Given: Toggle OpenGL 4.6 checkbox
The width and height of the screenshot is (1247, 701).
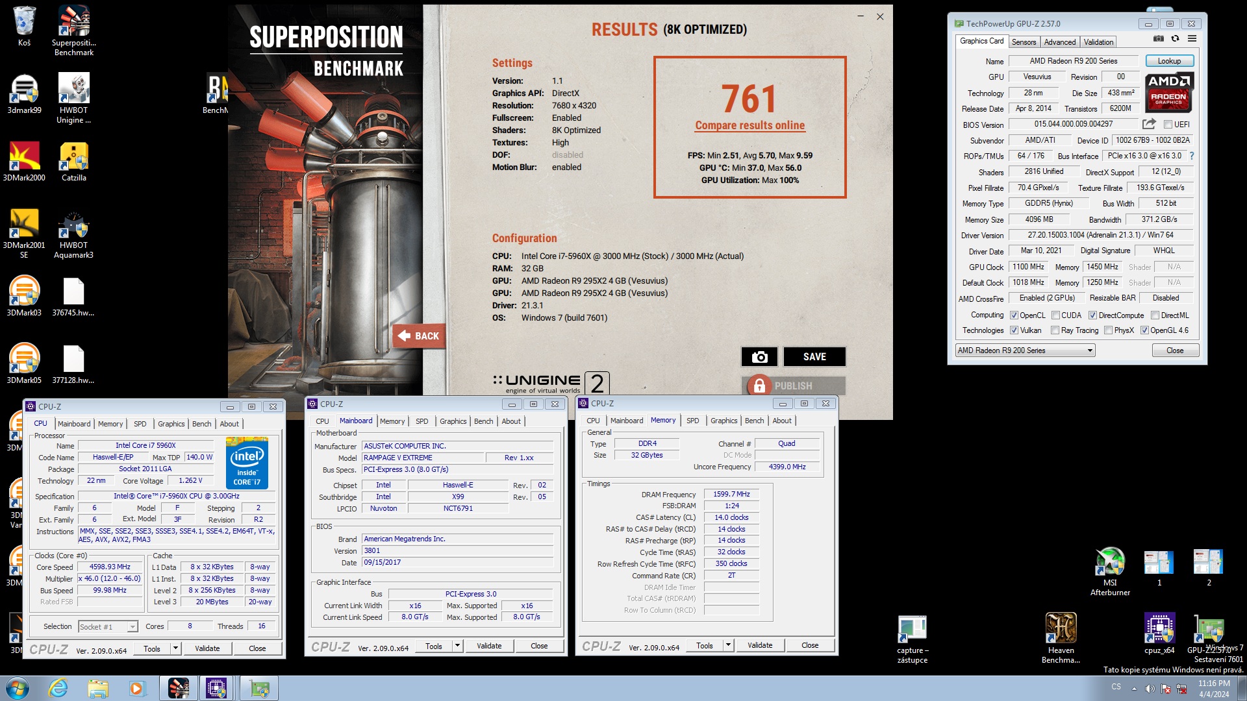Looking at the screenshot, I should [x=1144, y=330].
